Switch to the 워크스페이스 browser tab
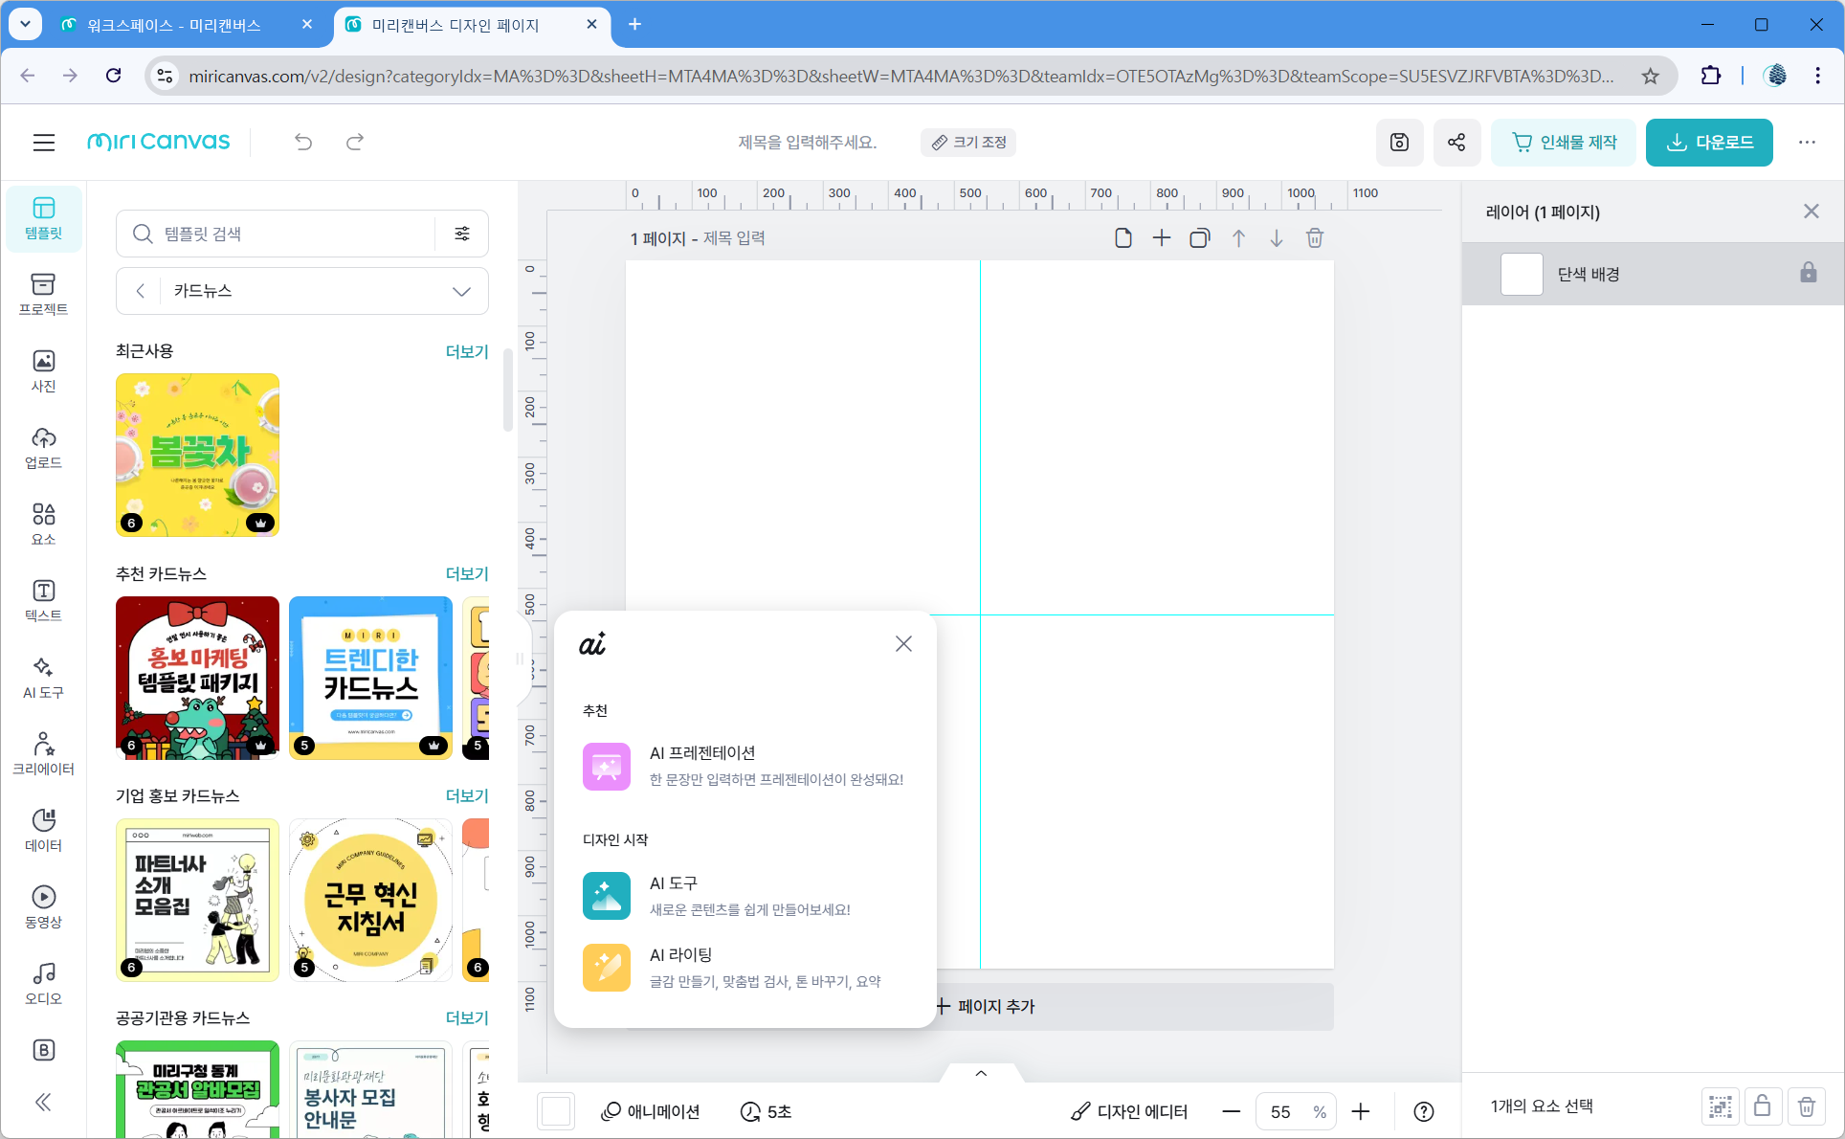Image resolution: width=1845 pixels, height=1139 pixels. coord(174,25)
